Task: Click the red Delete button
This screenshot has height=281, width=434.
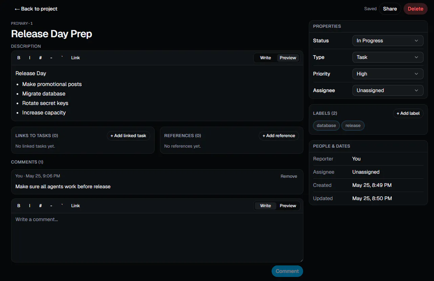Action: click(415, 9)
